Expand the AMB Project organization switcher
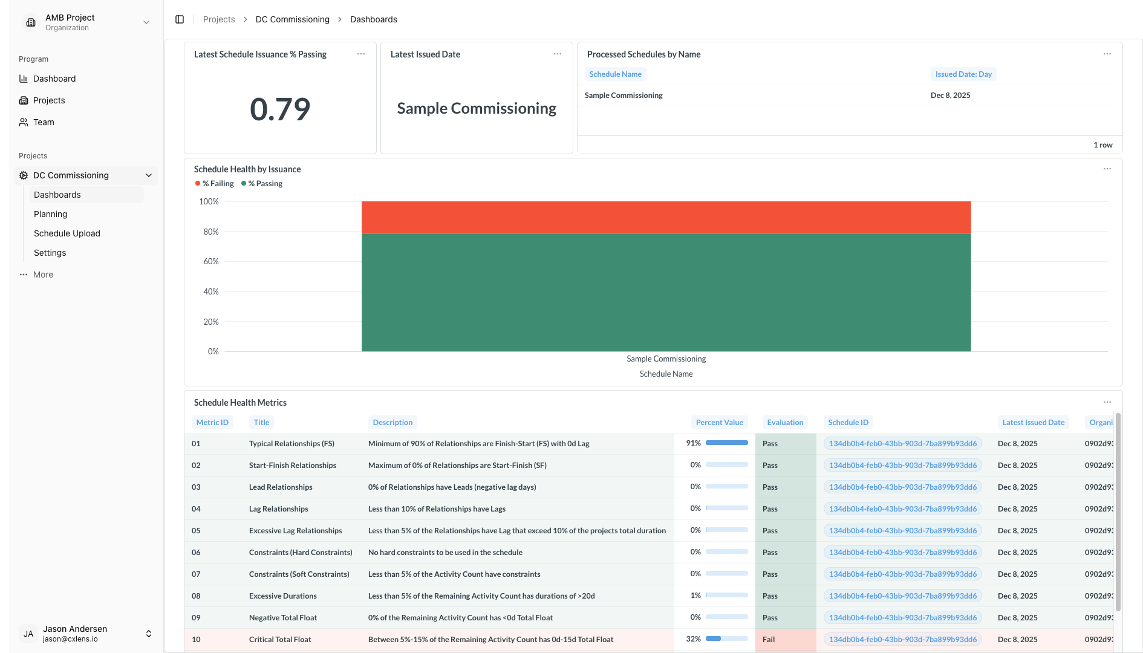Viewport: 1143px width, 653px height. (146, 22)
